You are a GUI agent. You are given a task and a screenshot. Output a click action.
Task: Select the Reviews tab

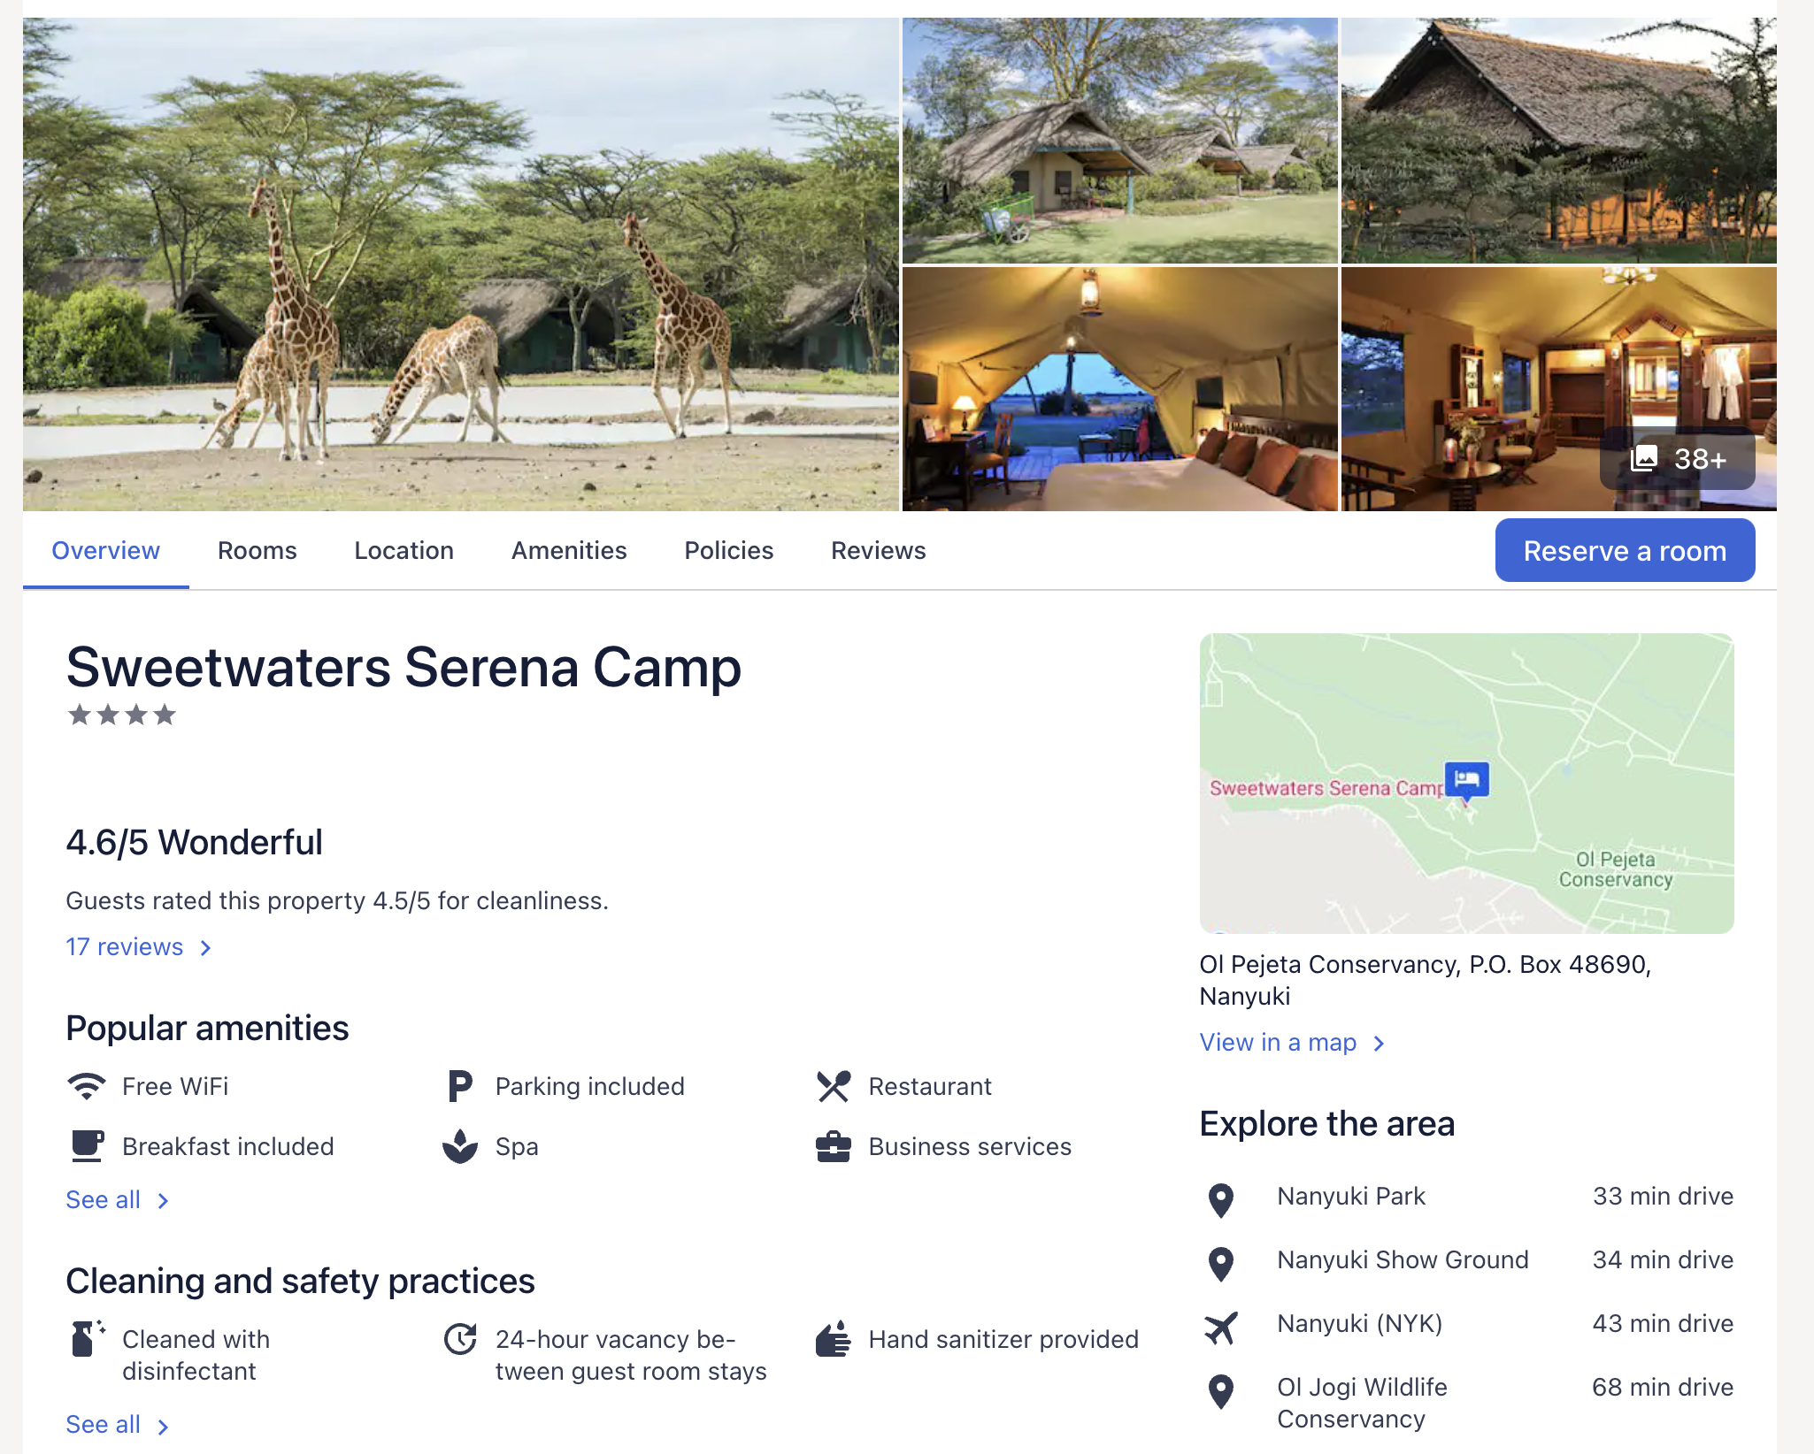(x=879, y=551)
